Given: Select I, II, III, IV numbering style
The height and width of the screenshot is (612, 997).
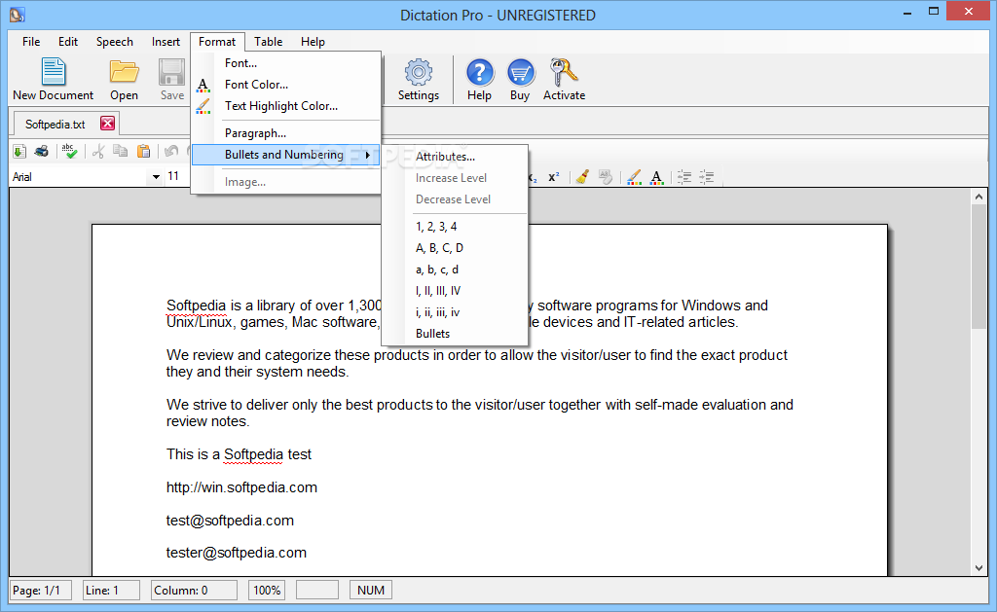Looking at the screenshot, I should [455, 291].
